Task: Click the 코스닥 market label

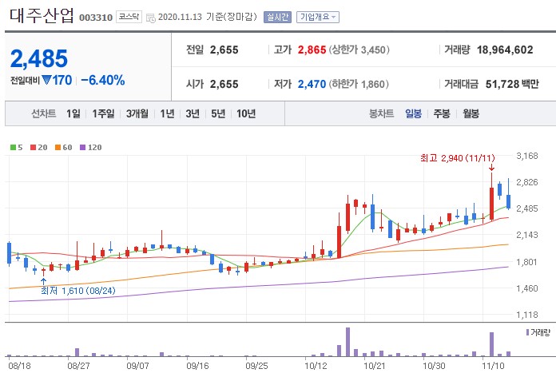Action: click(x=129, y=17)
